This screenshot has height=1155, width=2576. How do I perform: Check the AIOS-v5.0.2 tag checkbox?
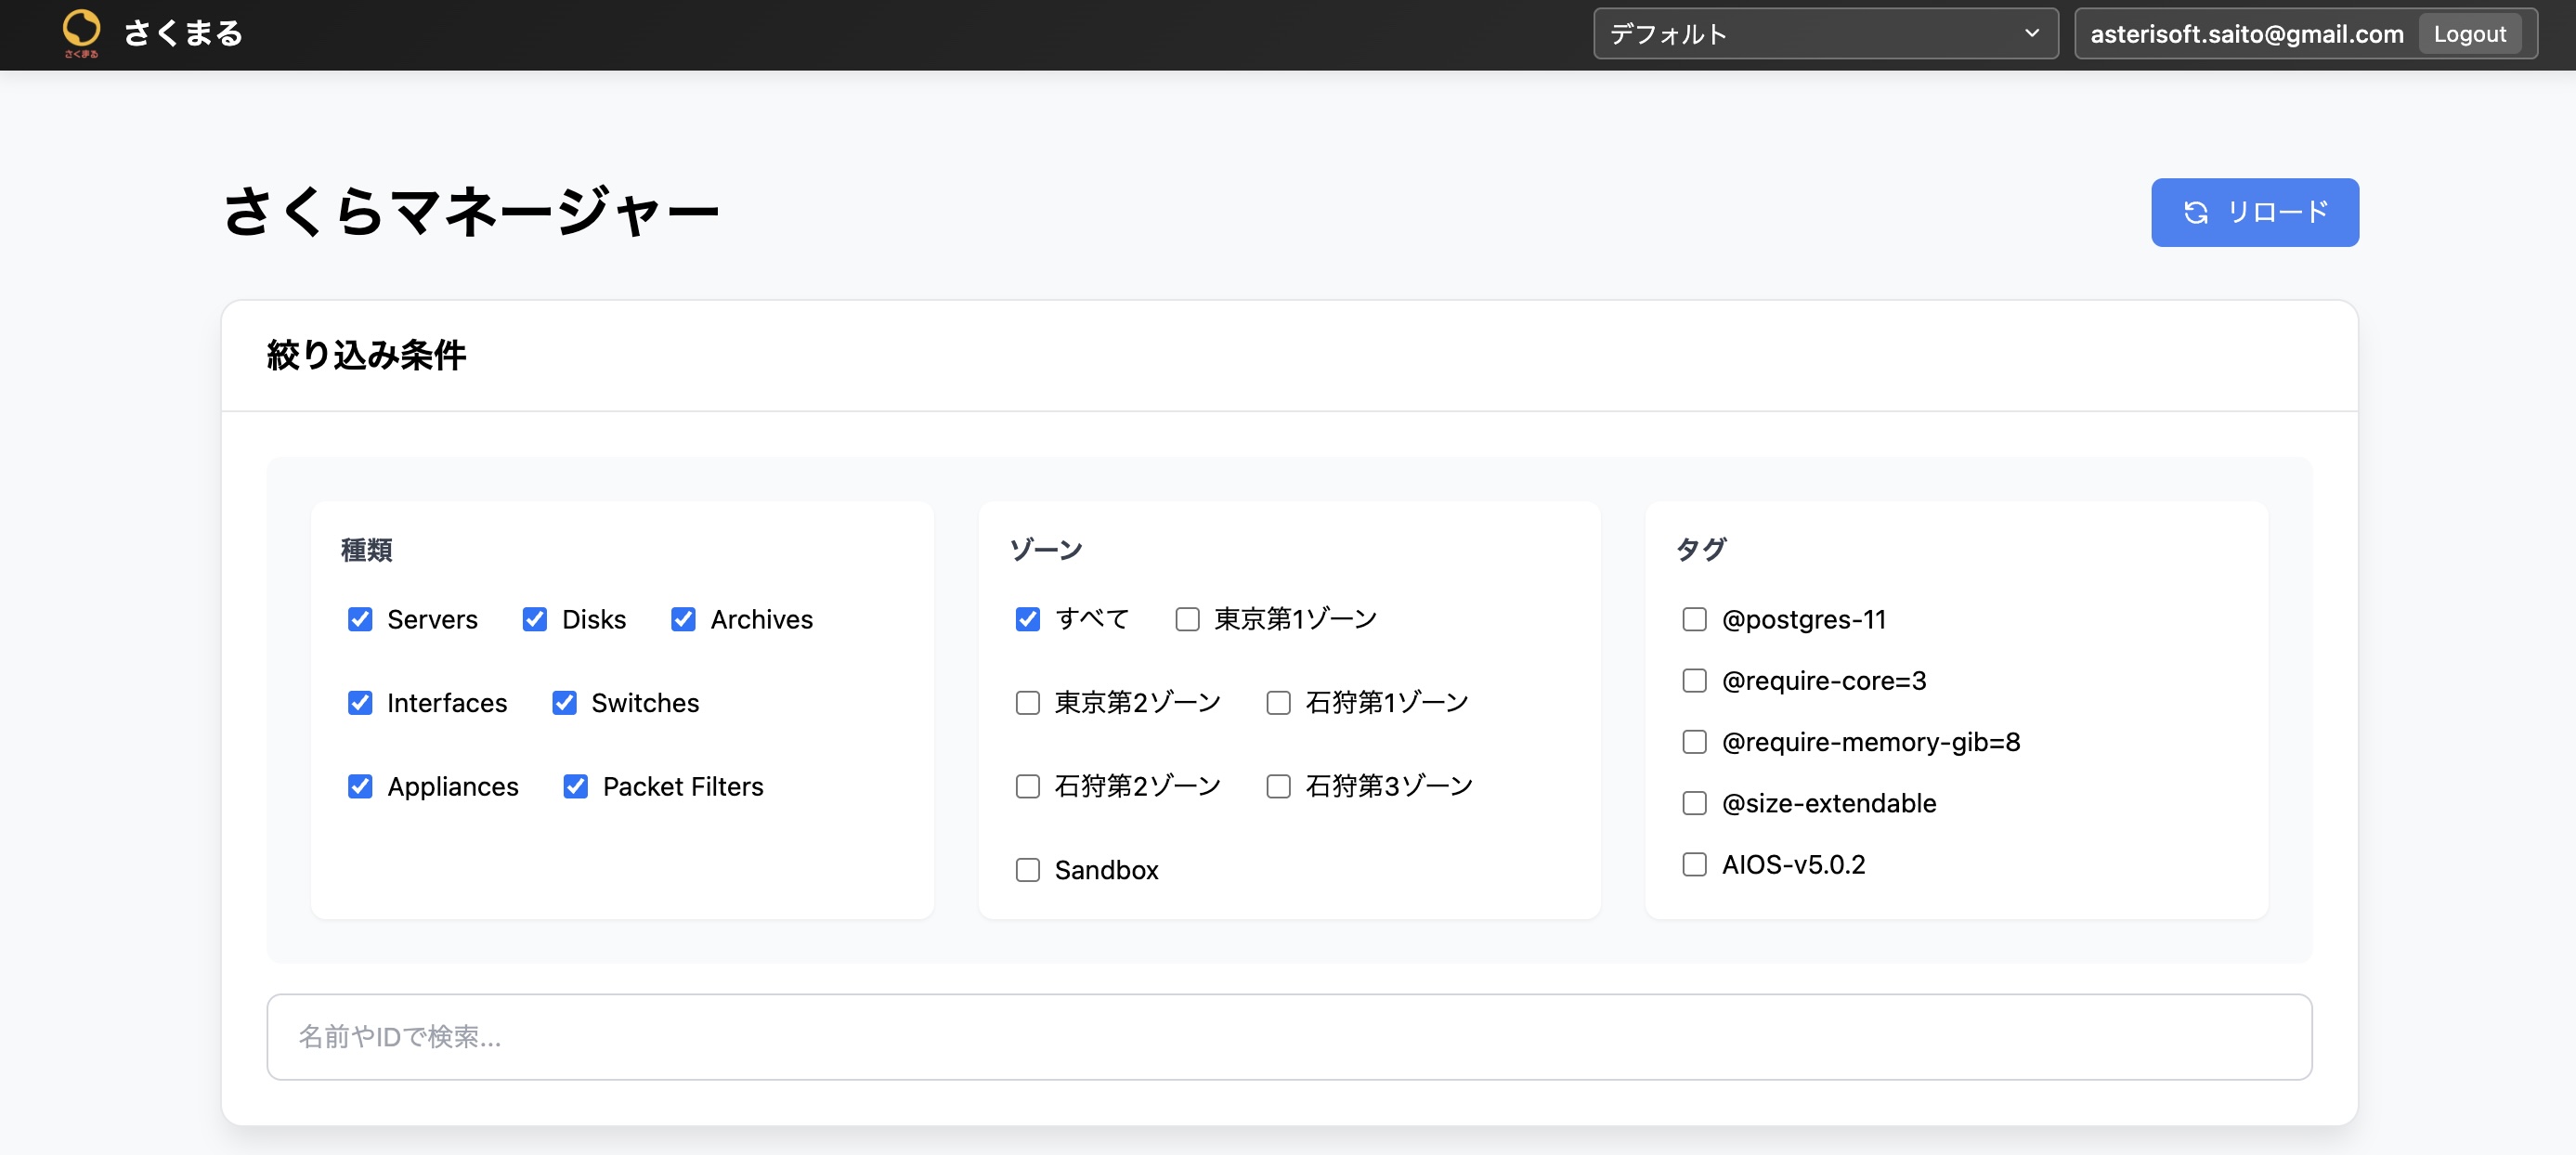(1694, 864)
